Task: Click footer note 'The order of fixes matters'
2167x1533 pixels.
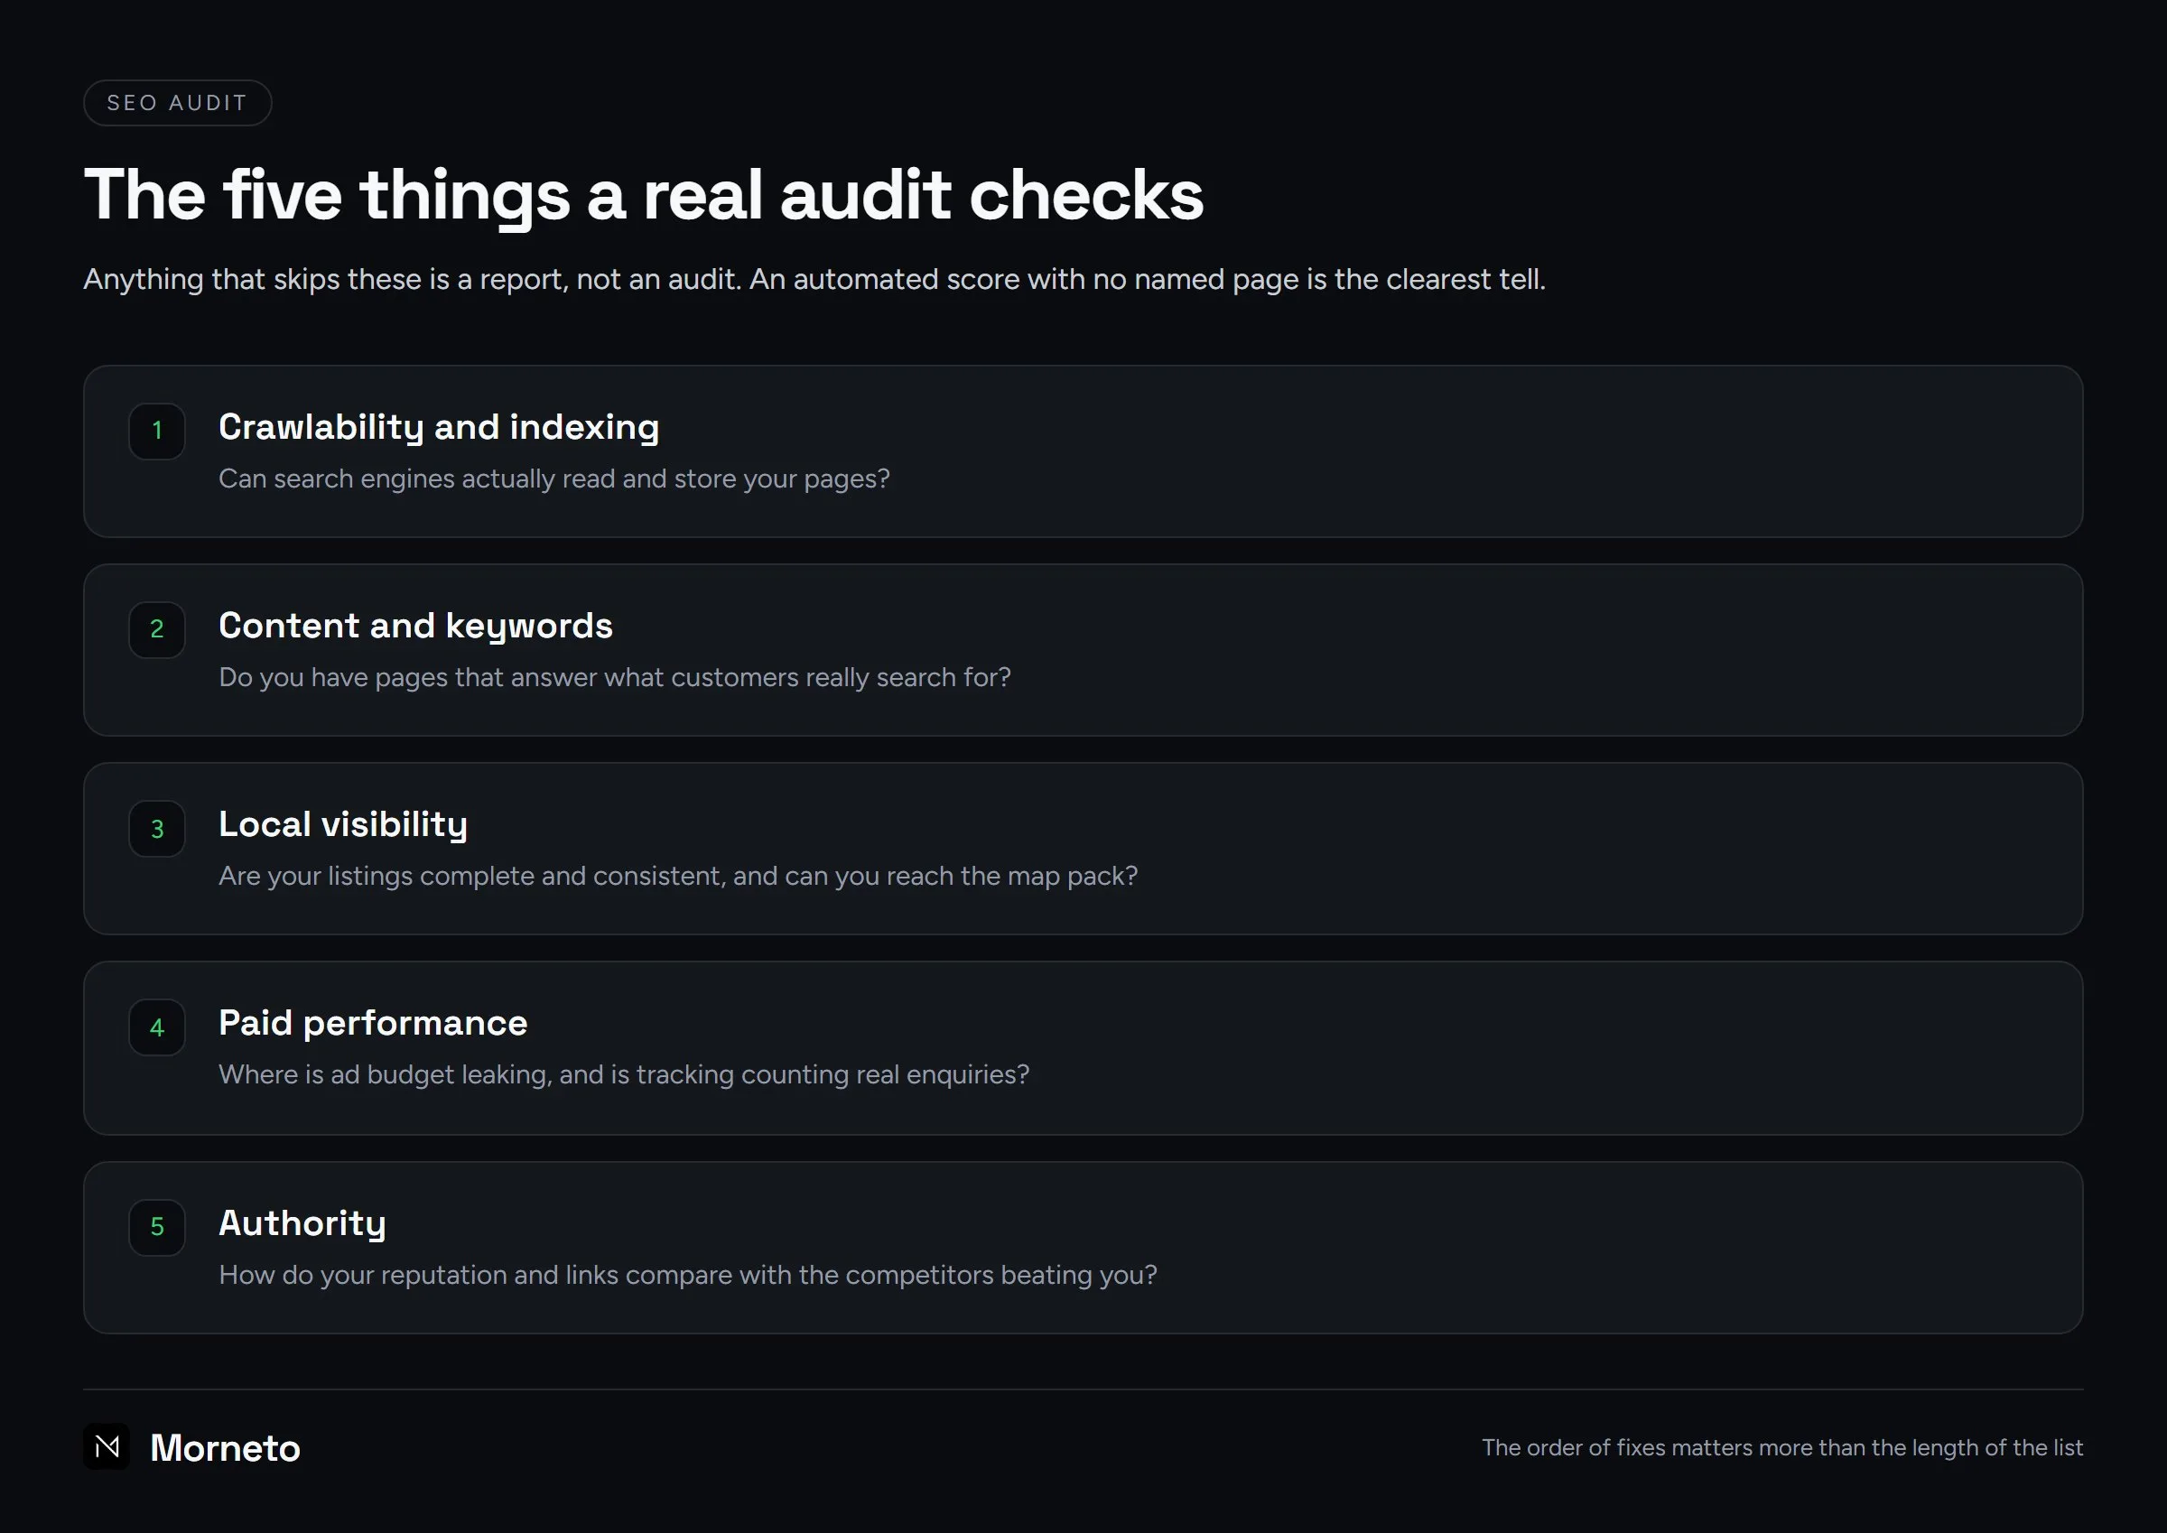Action: [1782, 1447]
